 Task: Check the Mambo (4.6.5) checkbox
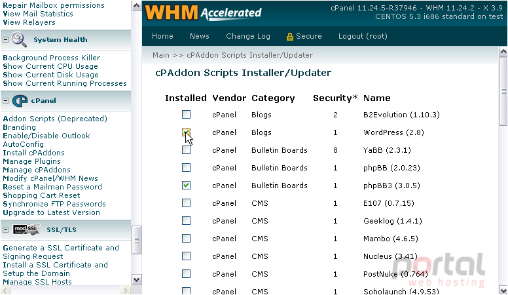(187, 239)
